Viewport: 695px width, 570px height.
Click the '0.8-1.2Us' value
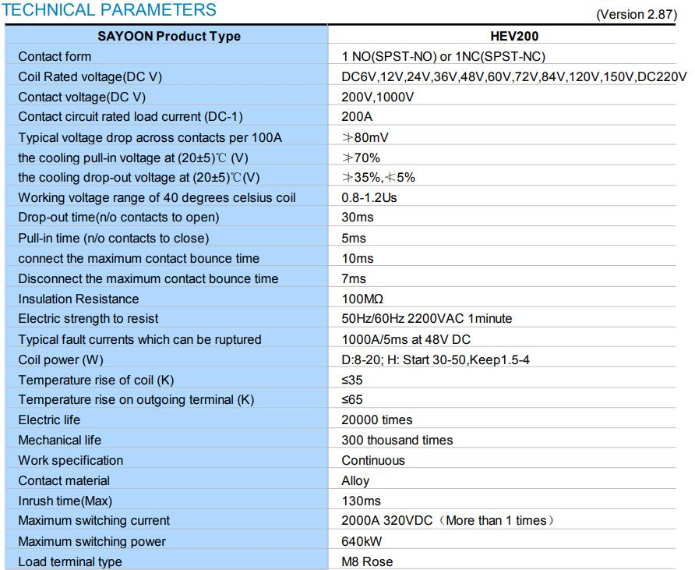pos(369,197)
